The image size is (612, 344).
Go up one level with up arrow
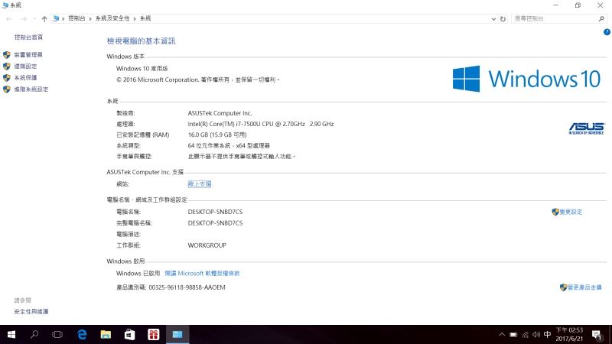point(44,18)
